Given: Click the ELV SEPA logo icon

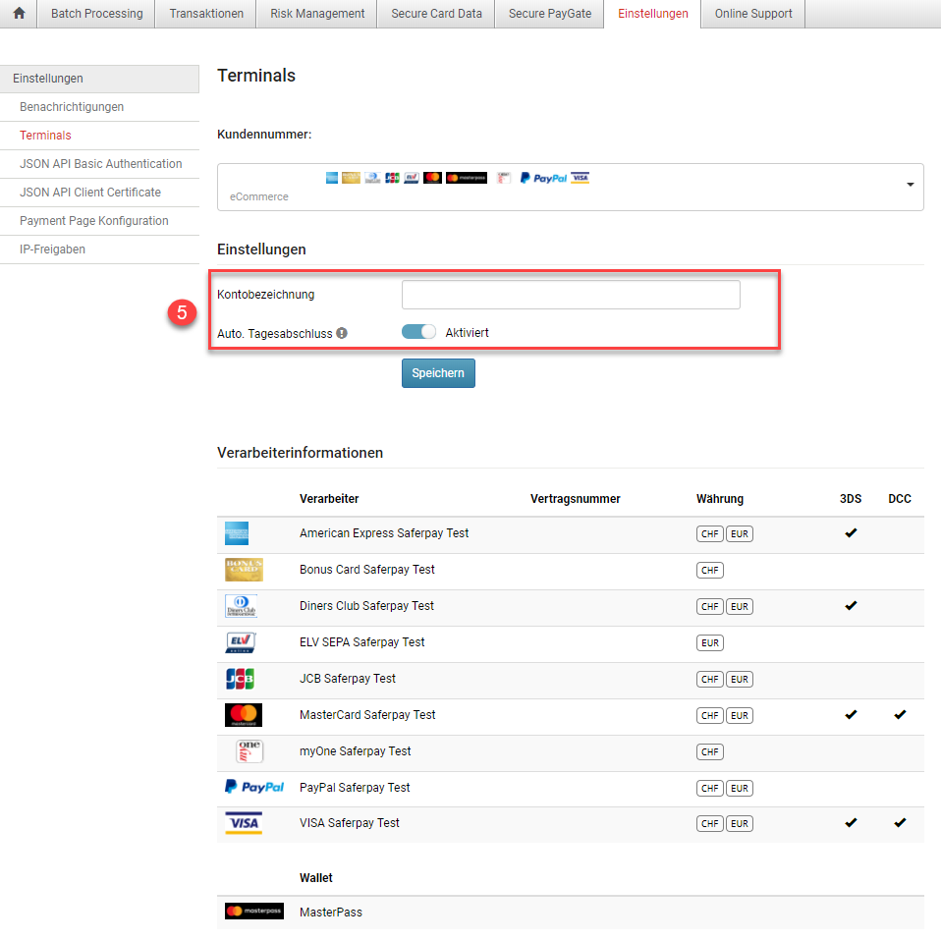Looking at the screenshot, I should click(x=241, y=642).
